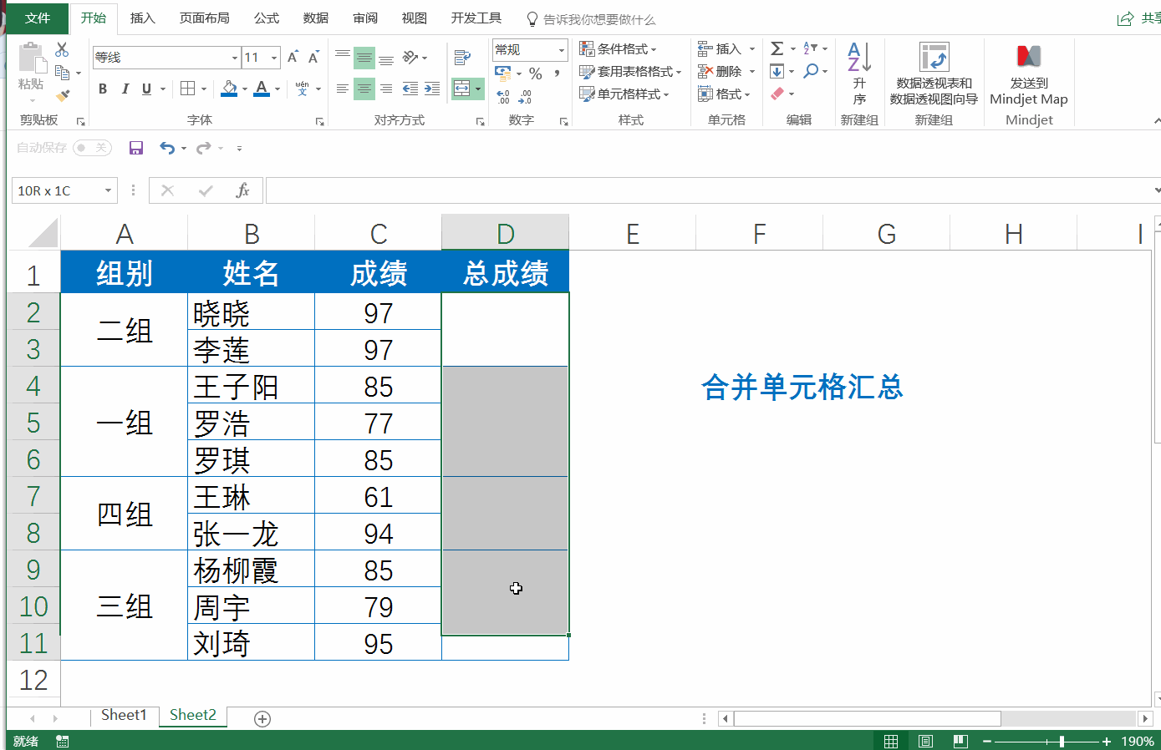This screenshot has height=750, width=1161.
Task: Open the 条件格式 conditional formatting menu
Action: point(621,48)
